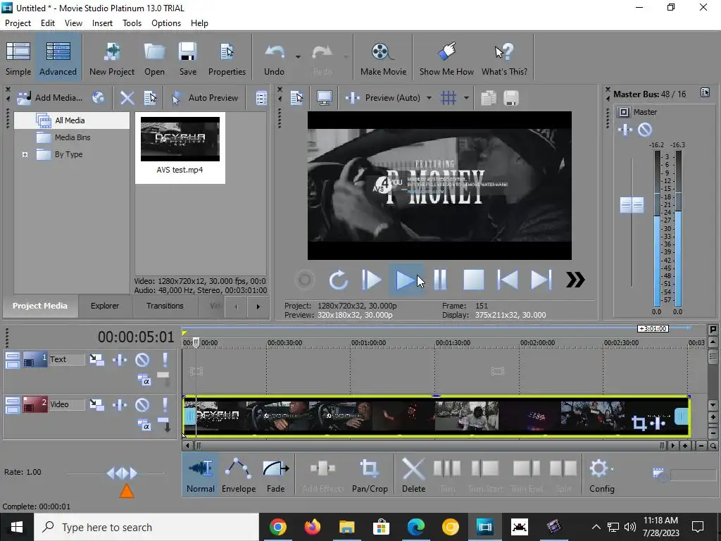The height and width of the screenshot is (541, 721).
Task: Open a project file
Action: coord(154,58)
